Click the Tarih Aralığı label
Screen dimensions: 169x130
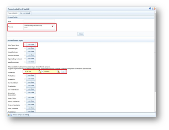pos(11,73)
